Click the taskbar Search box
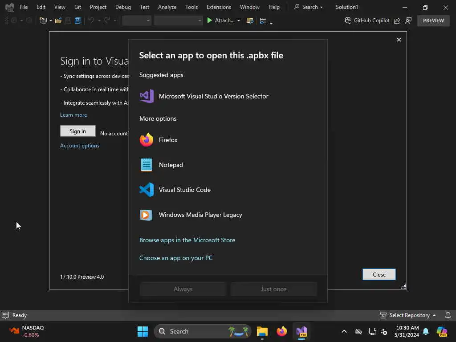Image resolution: width=456 pixels, height=342 pixels. pos(203,331)
